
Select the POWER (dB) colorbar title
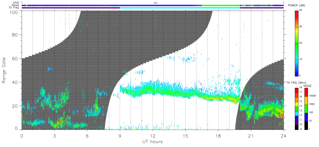(296, 5)
